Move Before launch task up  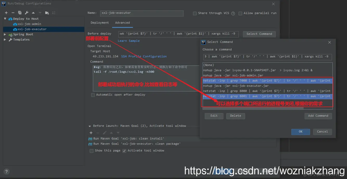click(x=111, y=133)
